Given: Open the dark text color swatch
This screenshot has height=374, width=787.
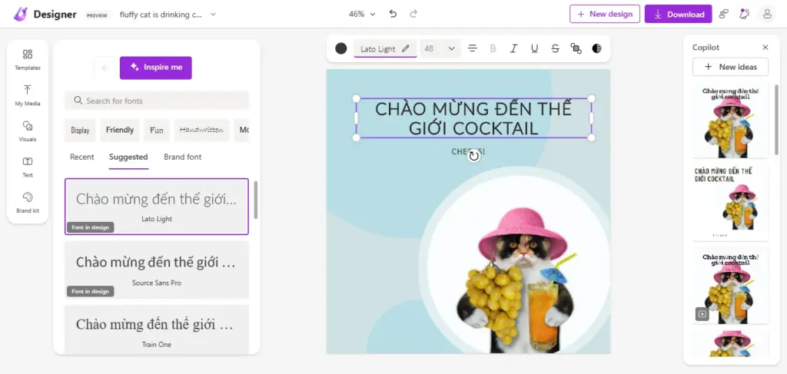Looking at the screenshot, I should [x=341, y=48].
